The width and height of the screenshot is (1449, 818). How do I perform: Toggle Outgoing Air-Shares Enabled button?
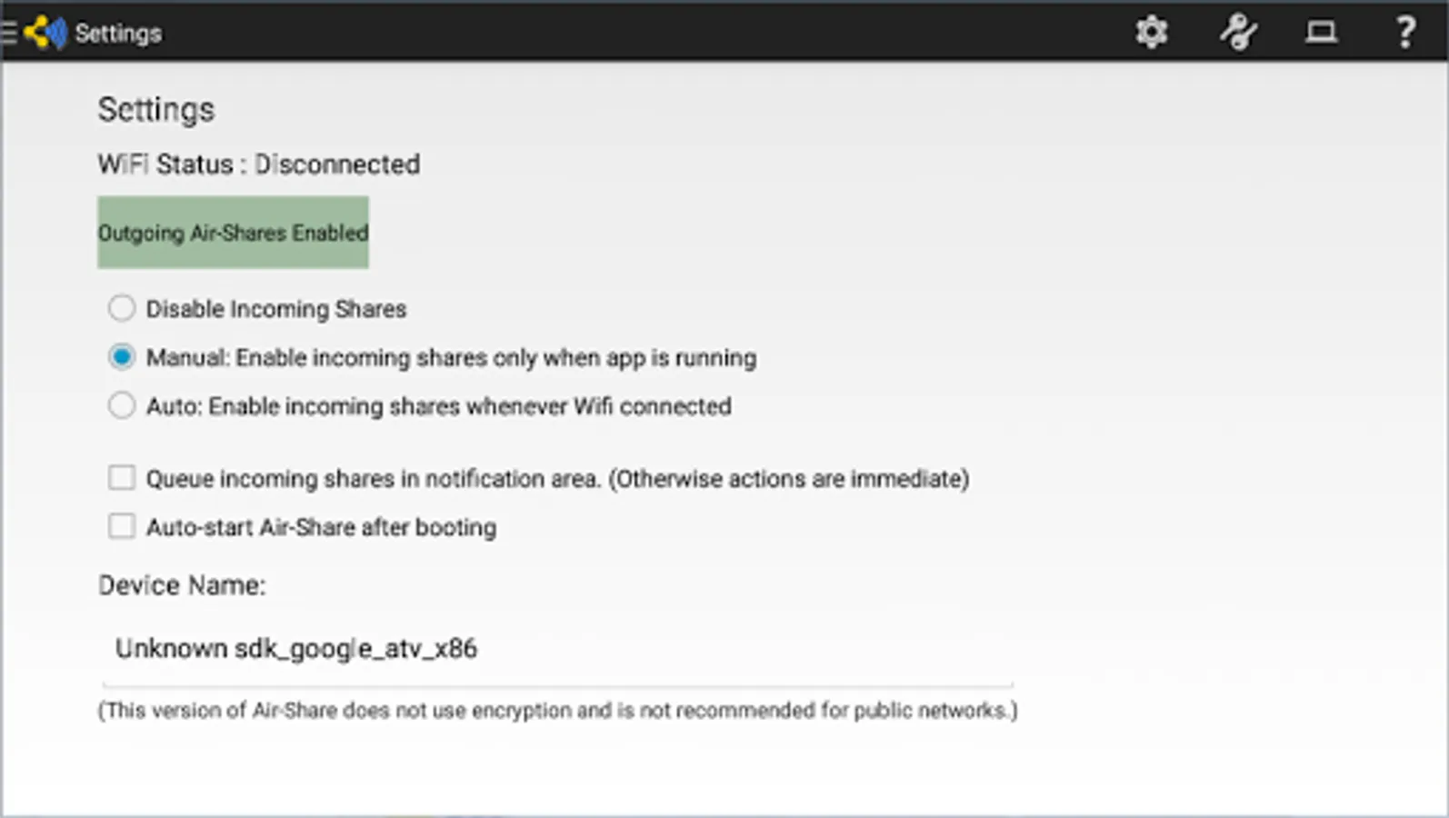[233, 233]
